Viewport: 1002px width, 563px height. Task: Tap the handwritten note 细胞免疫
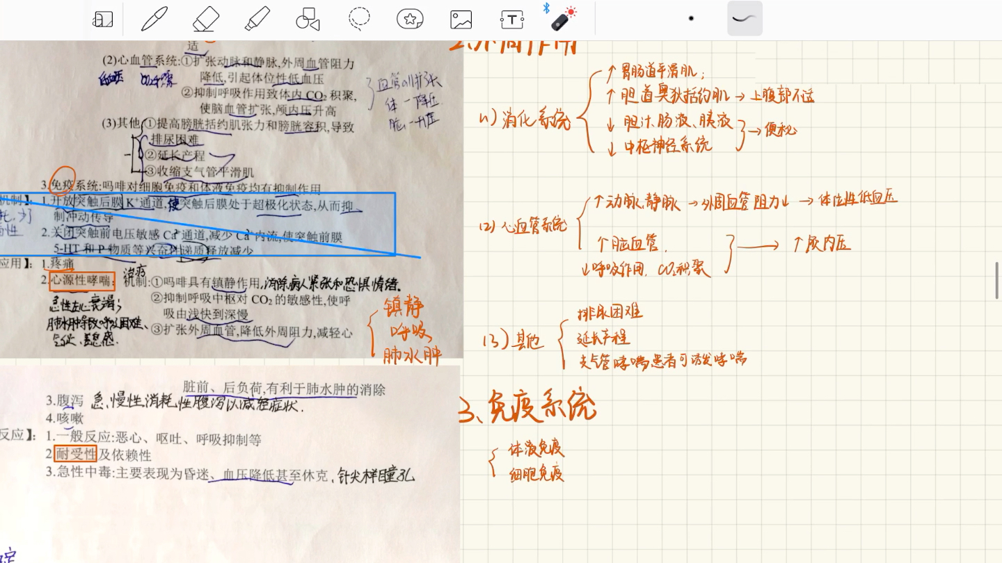pyautogui.click(x=536, y=474)
